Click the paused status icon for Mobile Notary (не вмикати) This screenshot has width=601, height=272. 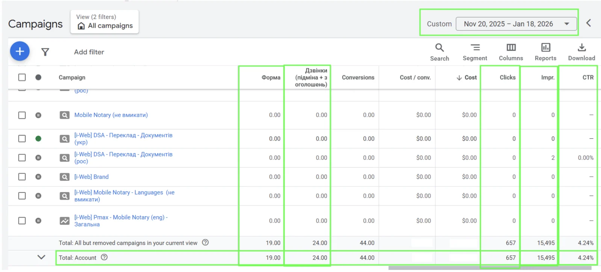(38, 115)
